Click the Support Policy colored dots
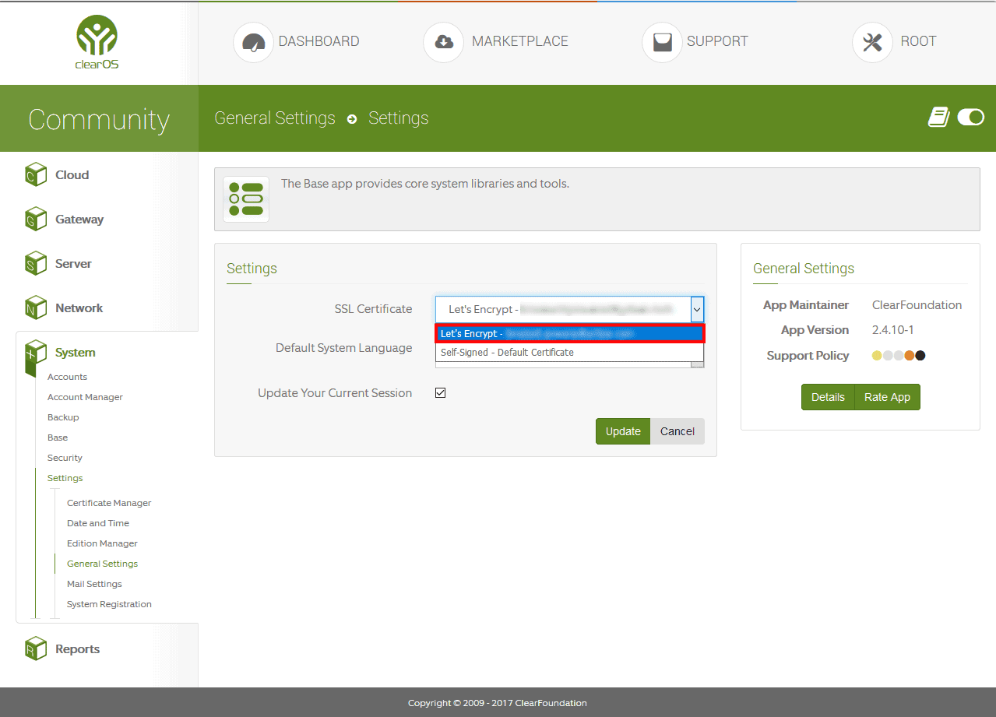 [899, 356]
